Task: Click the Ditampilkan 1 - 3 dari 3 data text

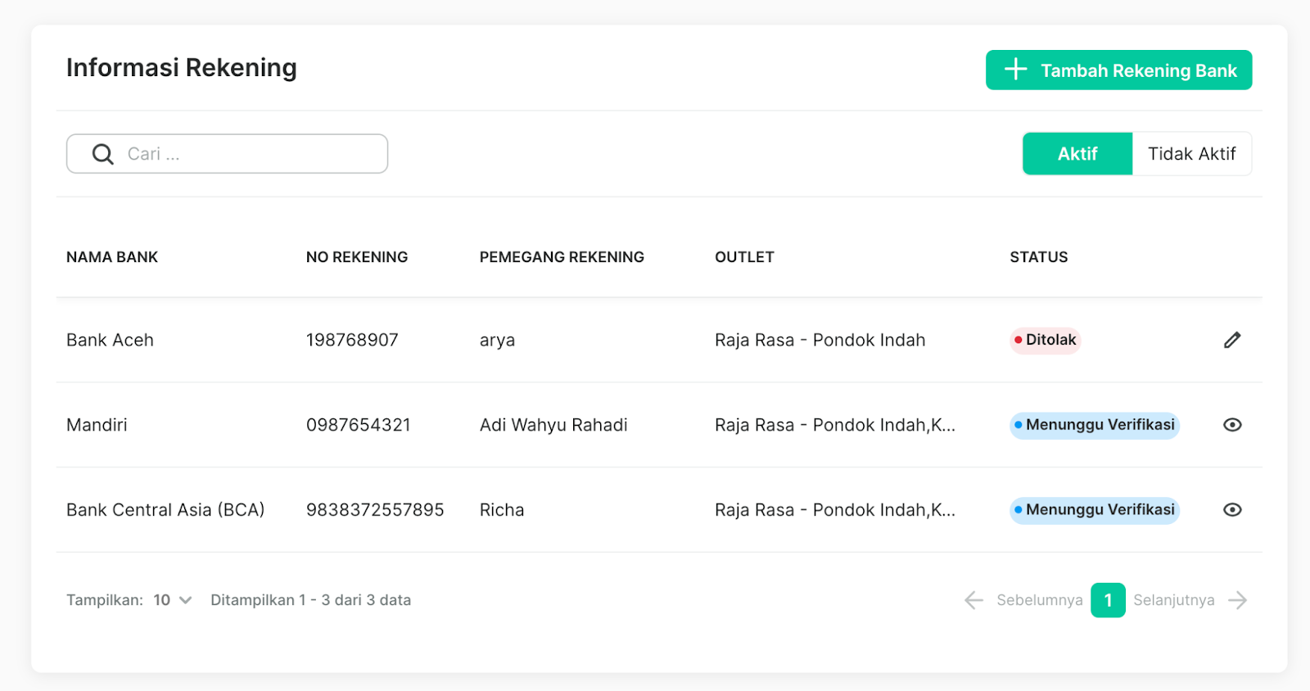Action: 311,600
